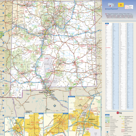Click the Ciudad Juárez city label
136x136 pixels.
coord(43,92)
